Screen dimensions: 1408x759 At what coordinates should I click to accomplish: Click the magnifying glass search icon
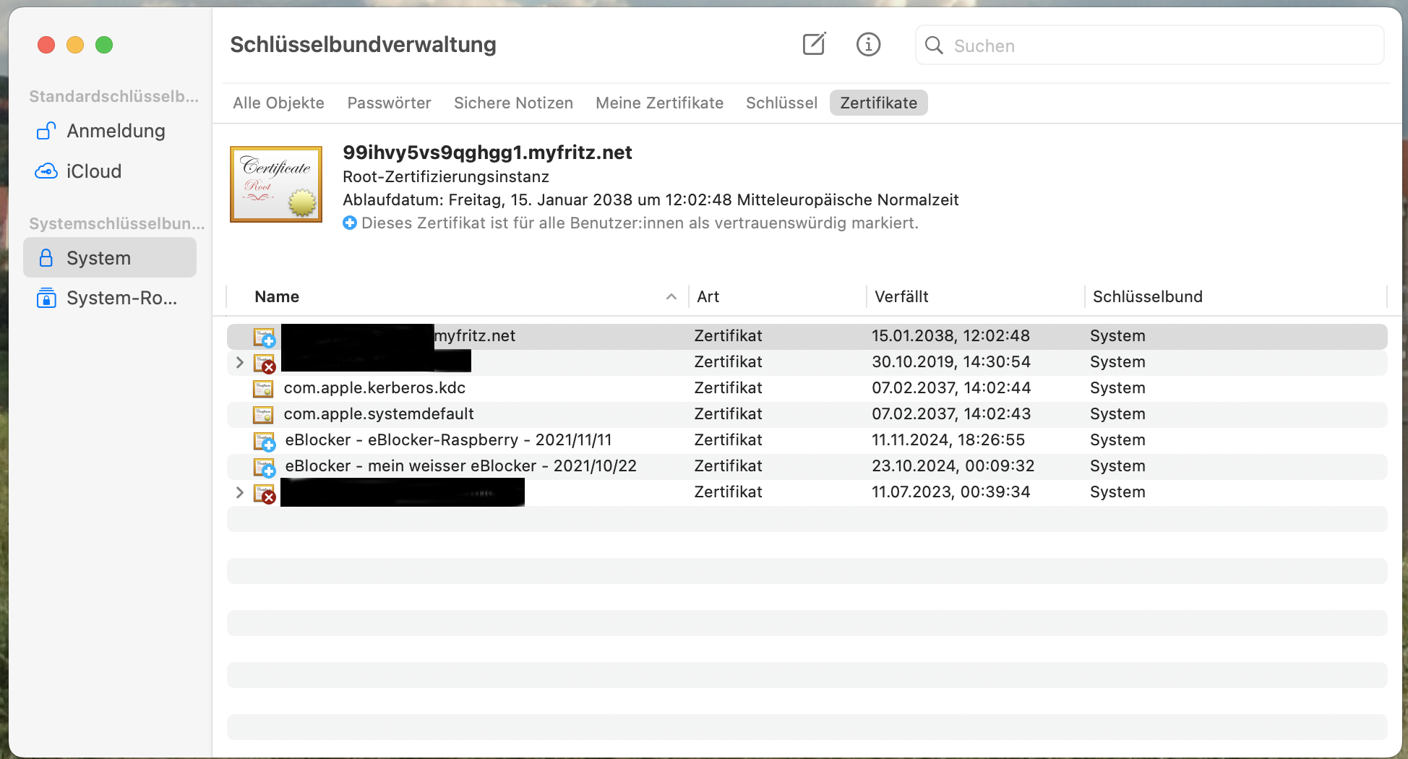coord(934,46)
